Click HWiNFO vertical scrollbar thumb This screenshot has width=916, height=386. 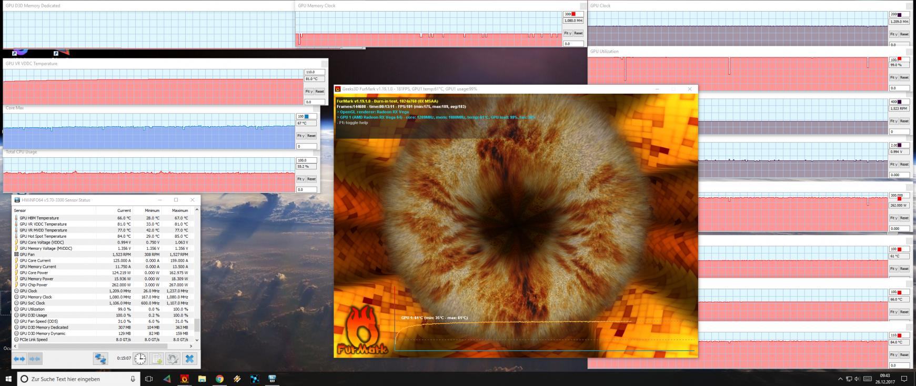(x=197, y=325)
